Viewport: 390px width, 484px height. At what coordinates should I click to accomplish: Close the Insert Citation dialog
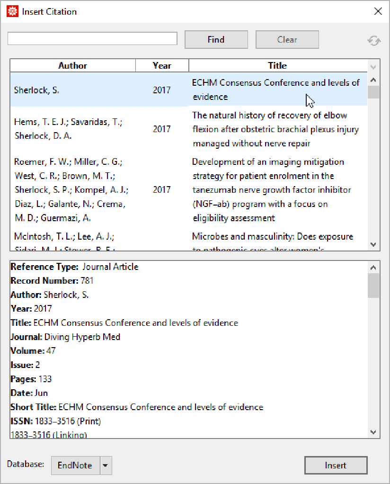click(x=378, y=11)
